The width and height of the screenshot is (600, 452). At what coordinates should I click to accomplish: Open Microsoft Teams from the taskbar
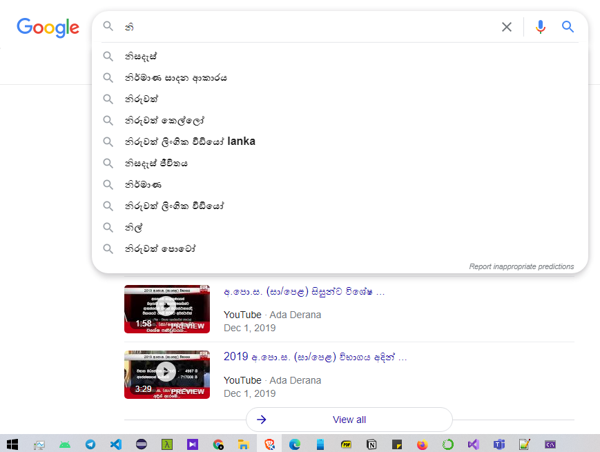click(499, 444)
